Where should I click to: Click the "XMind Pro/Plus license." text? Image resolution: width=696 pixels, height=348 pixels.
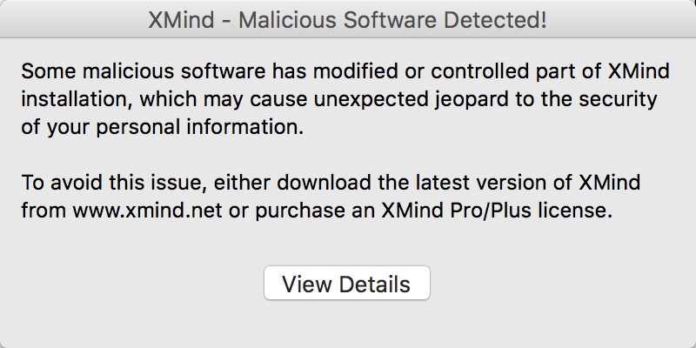497,211
